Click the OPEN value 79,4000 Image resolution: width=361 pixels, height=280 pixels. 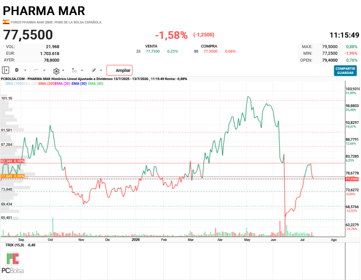pos(330,60)
